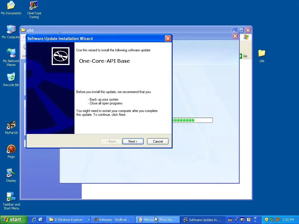Maximize the x86 Explorer window
This screenshot has width=299, height=224.
click(241, 30)
